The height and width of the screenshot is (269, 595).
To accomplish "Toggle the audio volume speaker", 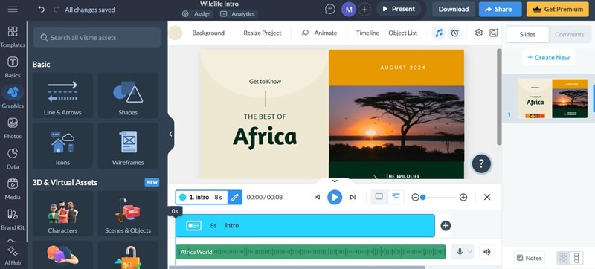I will pos(487,252).
